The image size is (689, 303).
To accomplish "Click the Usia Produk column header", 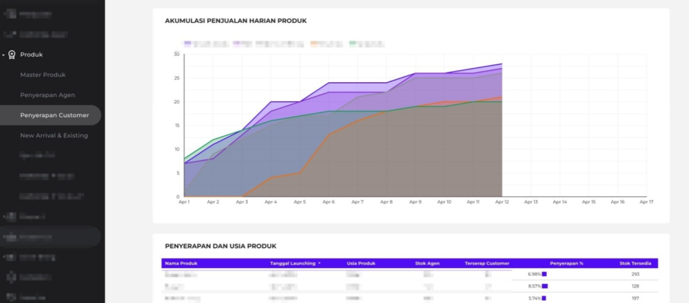I will pos(361,263).
